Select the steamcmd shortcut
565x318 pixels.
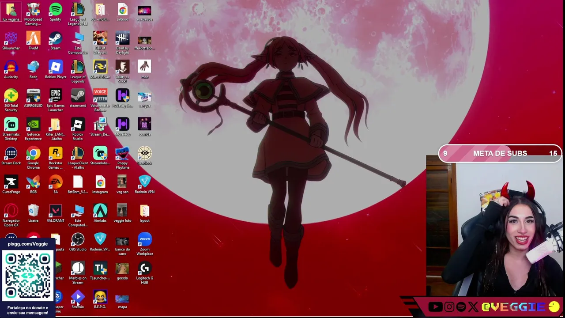(x=78, y=98)
